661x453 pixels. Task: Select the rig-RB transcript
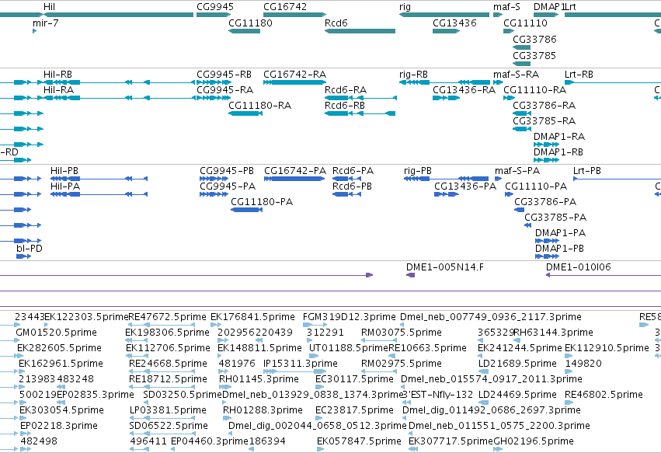pos(444,82)
